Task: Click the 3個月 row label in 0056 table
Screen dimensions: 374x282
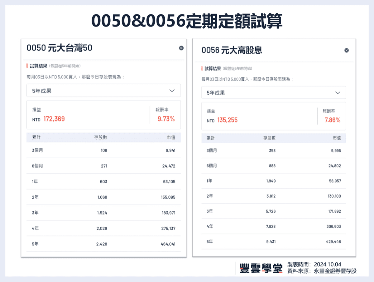Action: coord(212,151)
